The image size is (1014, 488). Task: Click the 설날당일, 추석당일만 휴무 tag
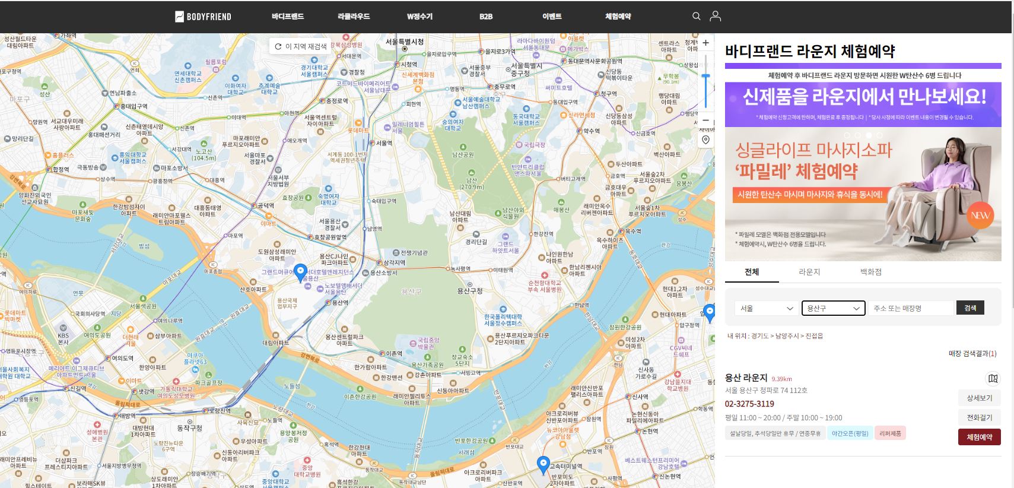tap(775, 433)
